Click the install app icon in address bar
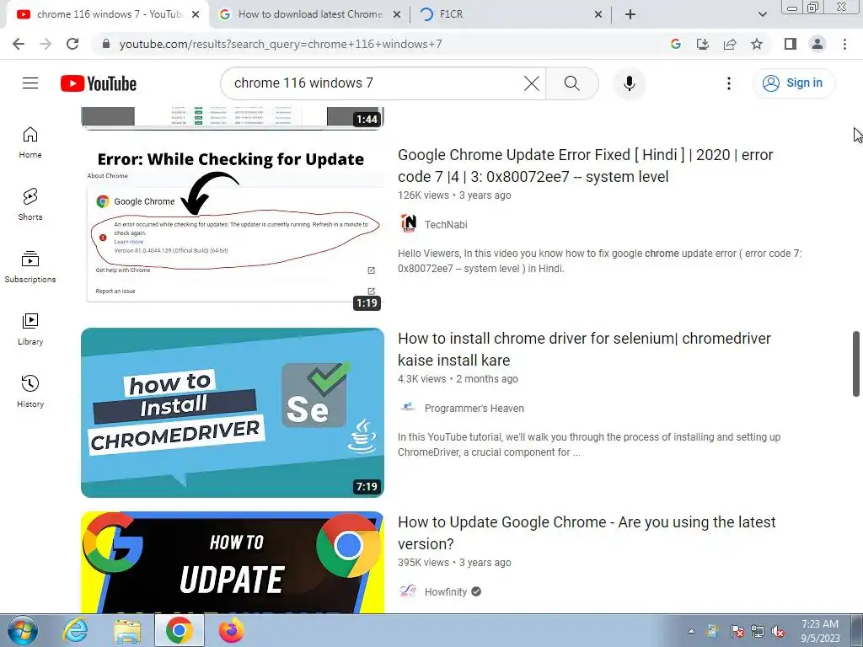Image resolution: width=863 pixels, height=647 pixels. pos(702,44)
